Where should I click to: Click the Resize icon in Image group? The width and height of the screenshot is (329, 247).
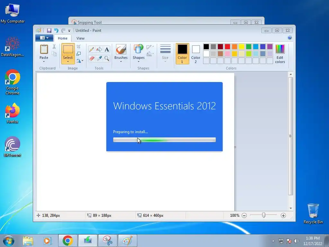(79, 54)
